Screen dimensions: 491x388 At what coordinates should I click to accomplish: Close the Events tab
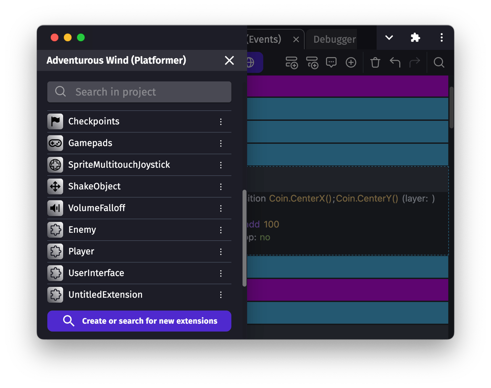pyautogui.click(x=296, y=40)
